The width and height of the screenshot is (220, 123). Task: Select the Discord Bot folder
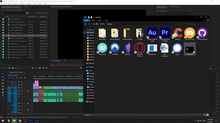point(102,34)
